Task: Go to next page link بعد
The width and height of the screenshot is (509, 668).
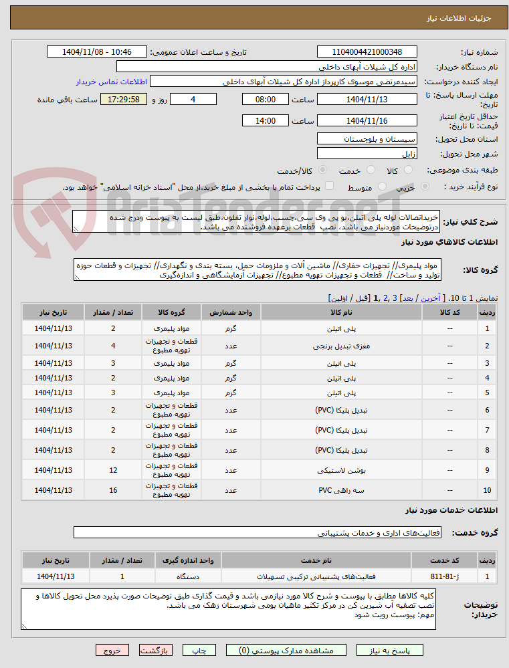Action: 407,298
